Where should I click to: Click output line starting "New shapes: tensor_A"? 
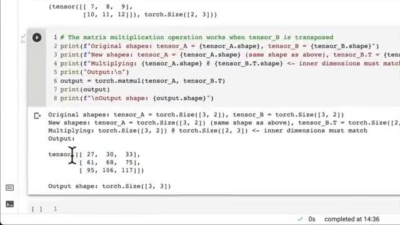[x=224, y=122]
